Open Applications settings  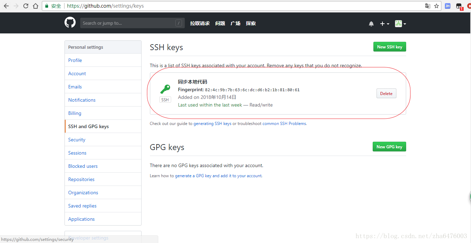pyautogui.click(x=103, y=219)
